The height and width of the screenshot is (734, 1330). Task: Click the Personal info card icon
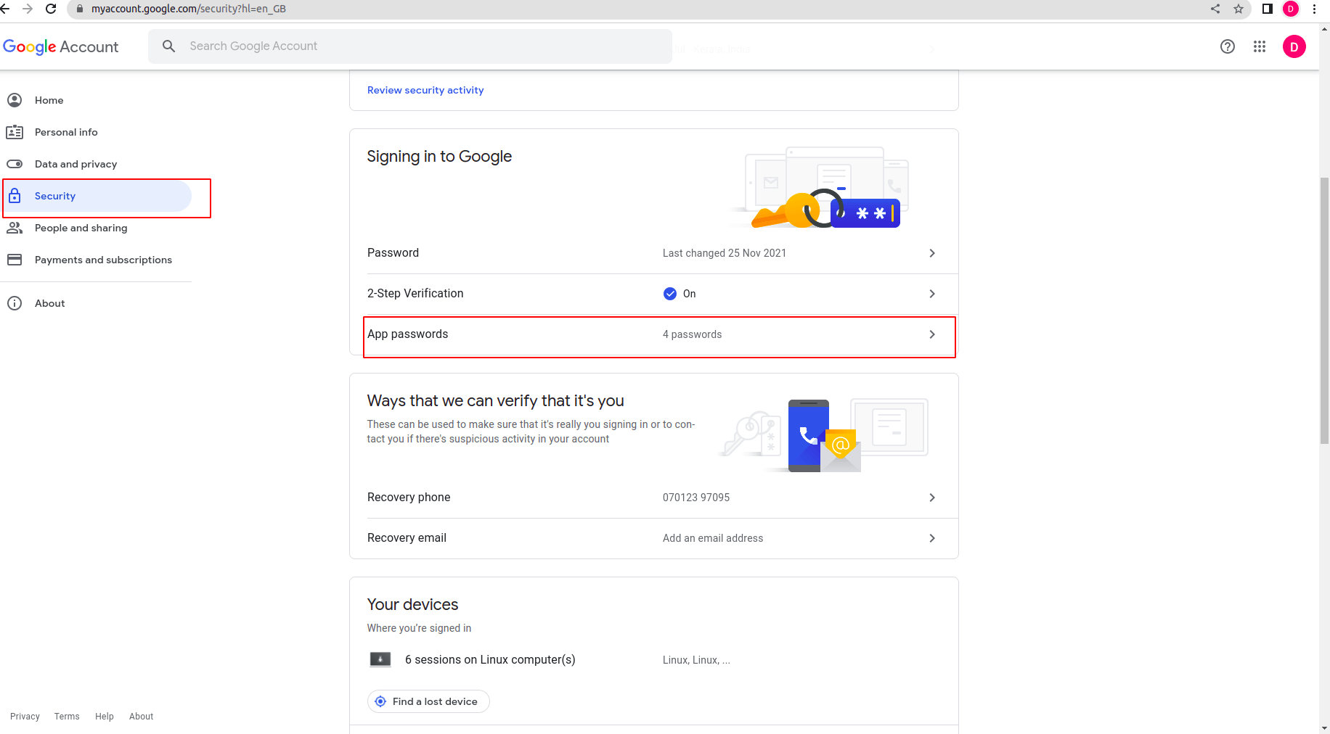[15, 132]
